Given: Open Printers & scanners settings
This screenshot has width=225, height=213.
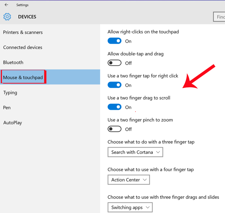Looking at the screenshot, I should [x=23, y=32].
